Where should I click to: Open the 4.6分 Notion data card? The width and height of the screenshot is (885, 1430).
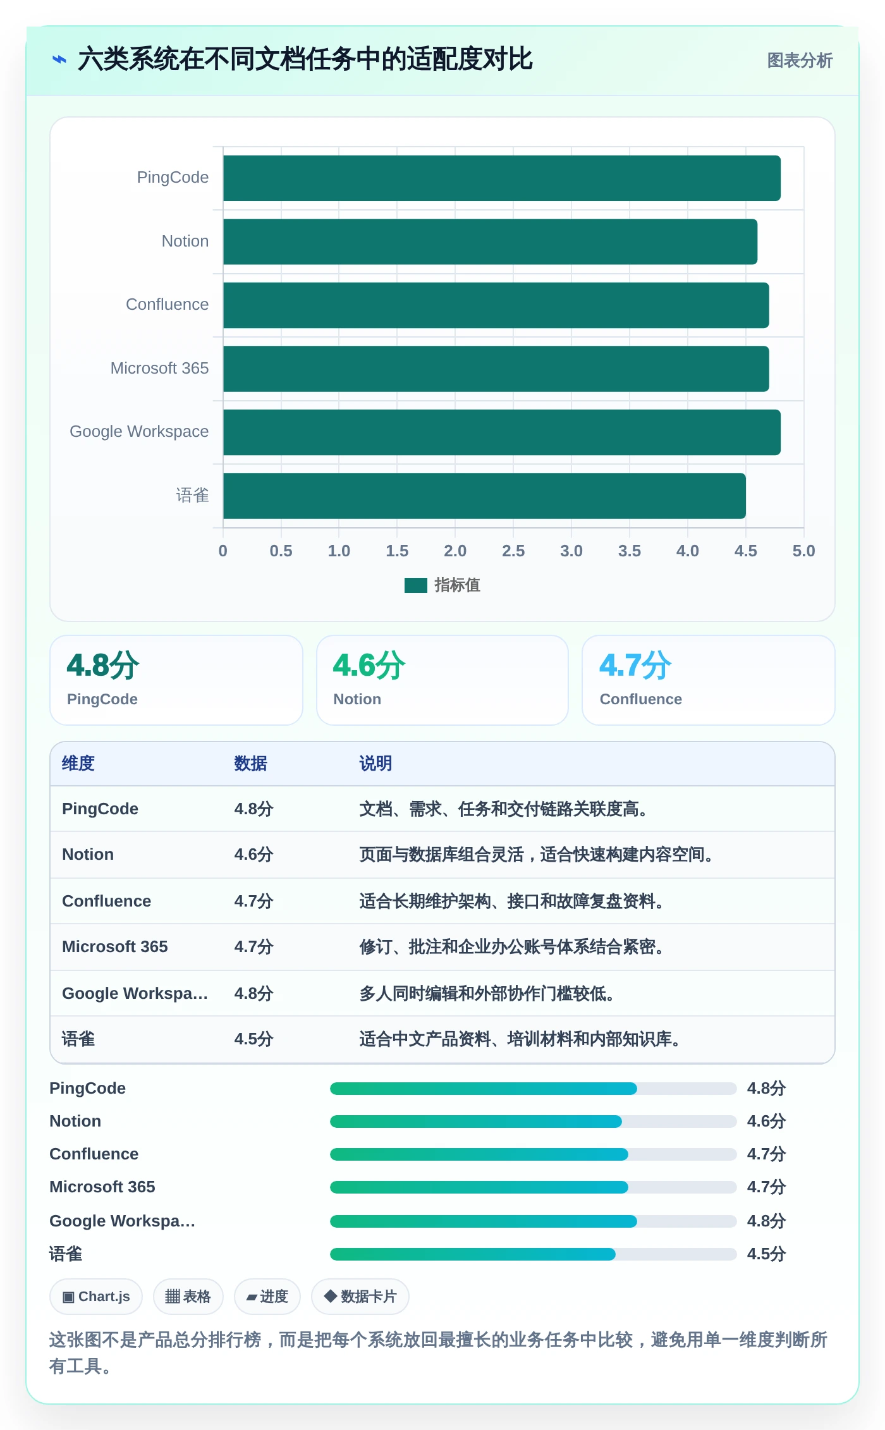click(442, 680)
